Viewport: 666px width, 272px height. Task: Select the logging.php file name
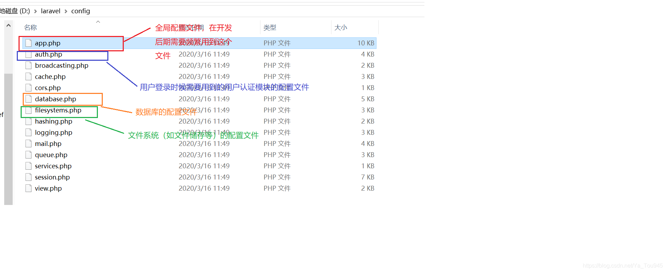53,132
